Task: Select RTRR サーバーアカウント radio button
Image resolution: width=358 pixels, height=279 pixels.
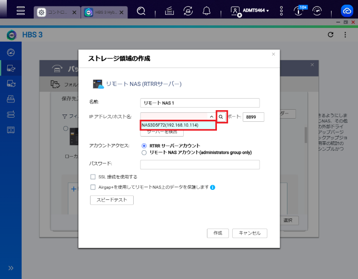Action: [x=144, y=146]
